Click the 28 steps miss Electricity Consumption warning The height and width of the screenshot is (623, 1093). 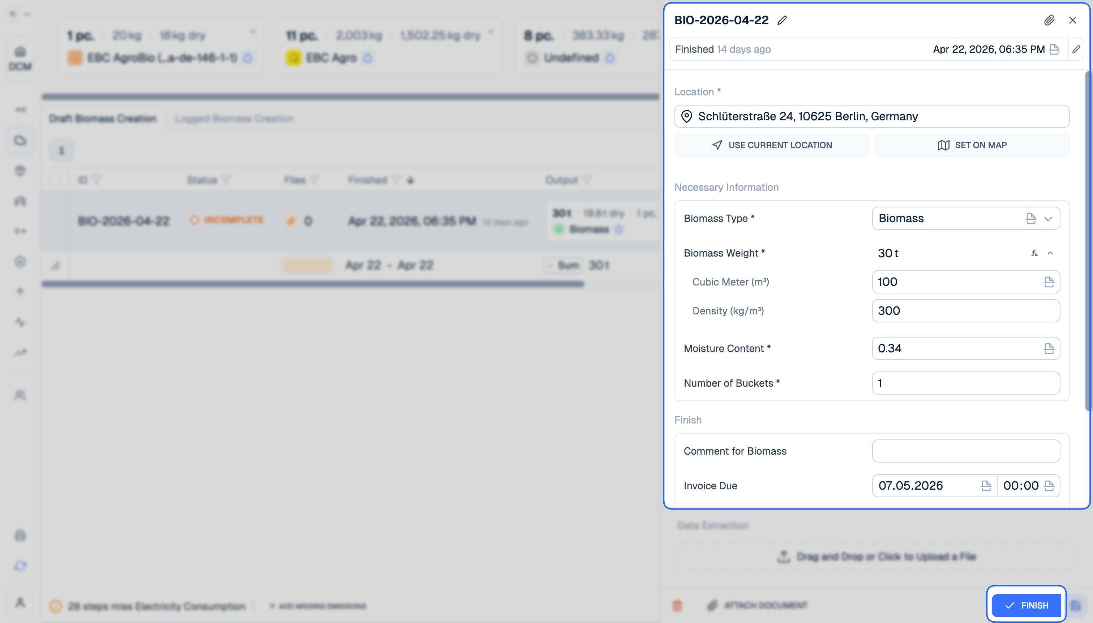[148, 606]
